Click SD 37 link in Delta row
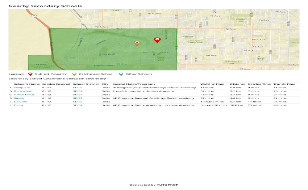 coord(78,105)
